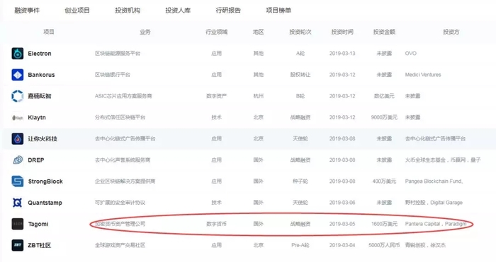Click 去中心化声誉系统服务商 description

123,160
